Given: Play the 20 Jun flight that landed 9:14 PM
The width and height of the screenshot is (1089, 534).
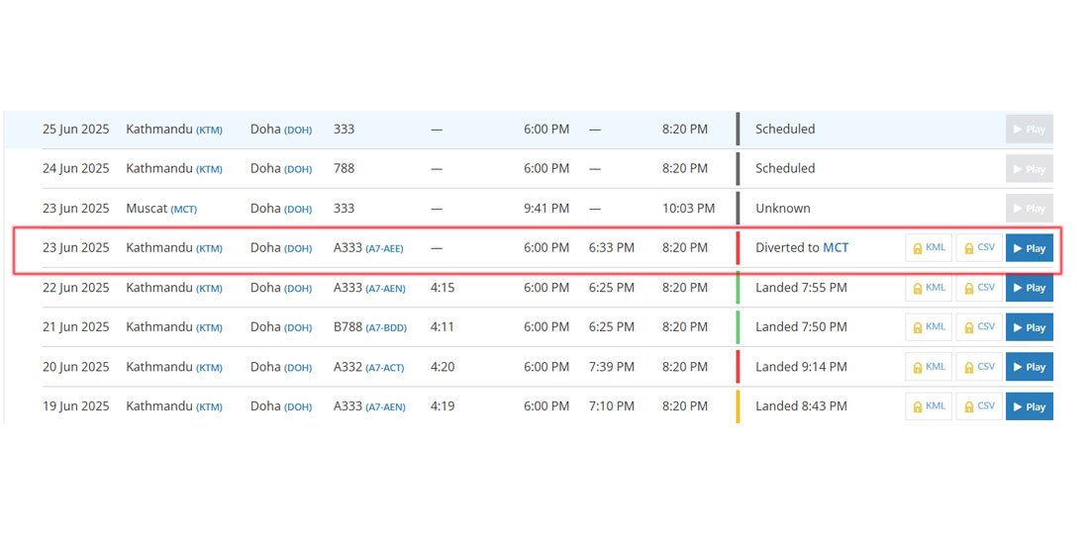Looking at the screenshot, I should point(1030,367).
